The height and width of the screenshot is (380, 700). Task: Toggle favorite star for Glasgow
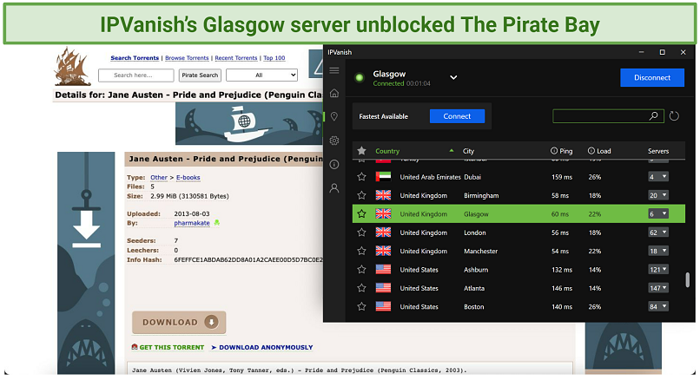coord(361,214)
